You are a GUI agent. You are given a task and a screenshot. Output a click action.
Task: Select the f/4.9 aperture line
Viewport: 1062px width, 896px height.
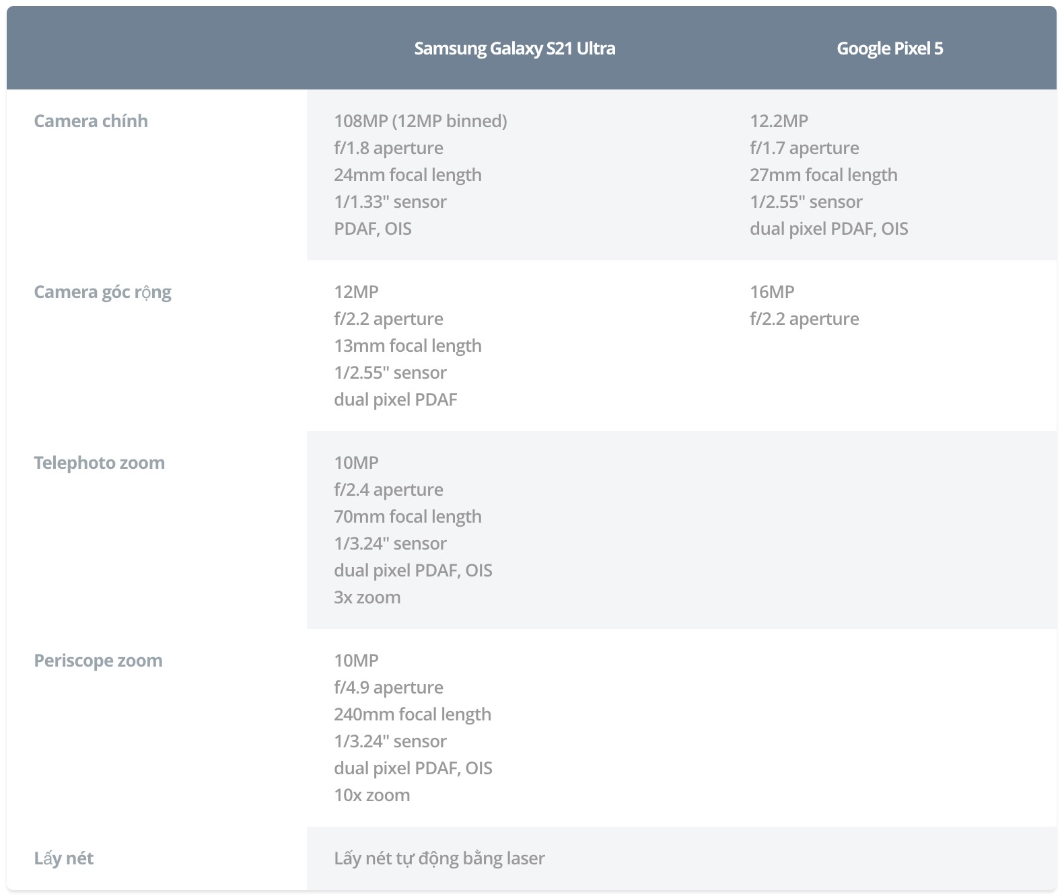coord(388,687)
